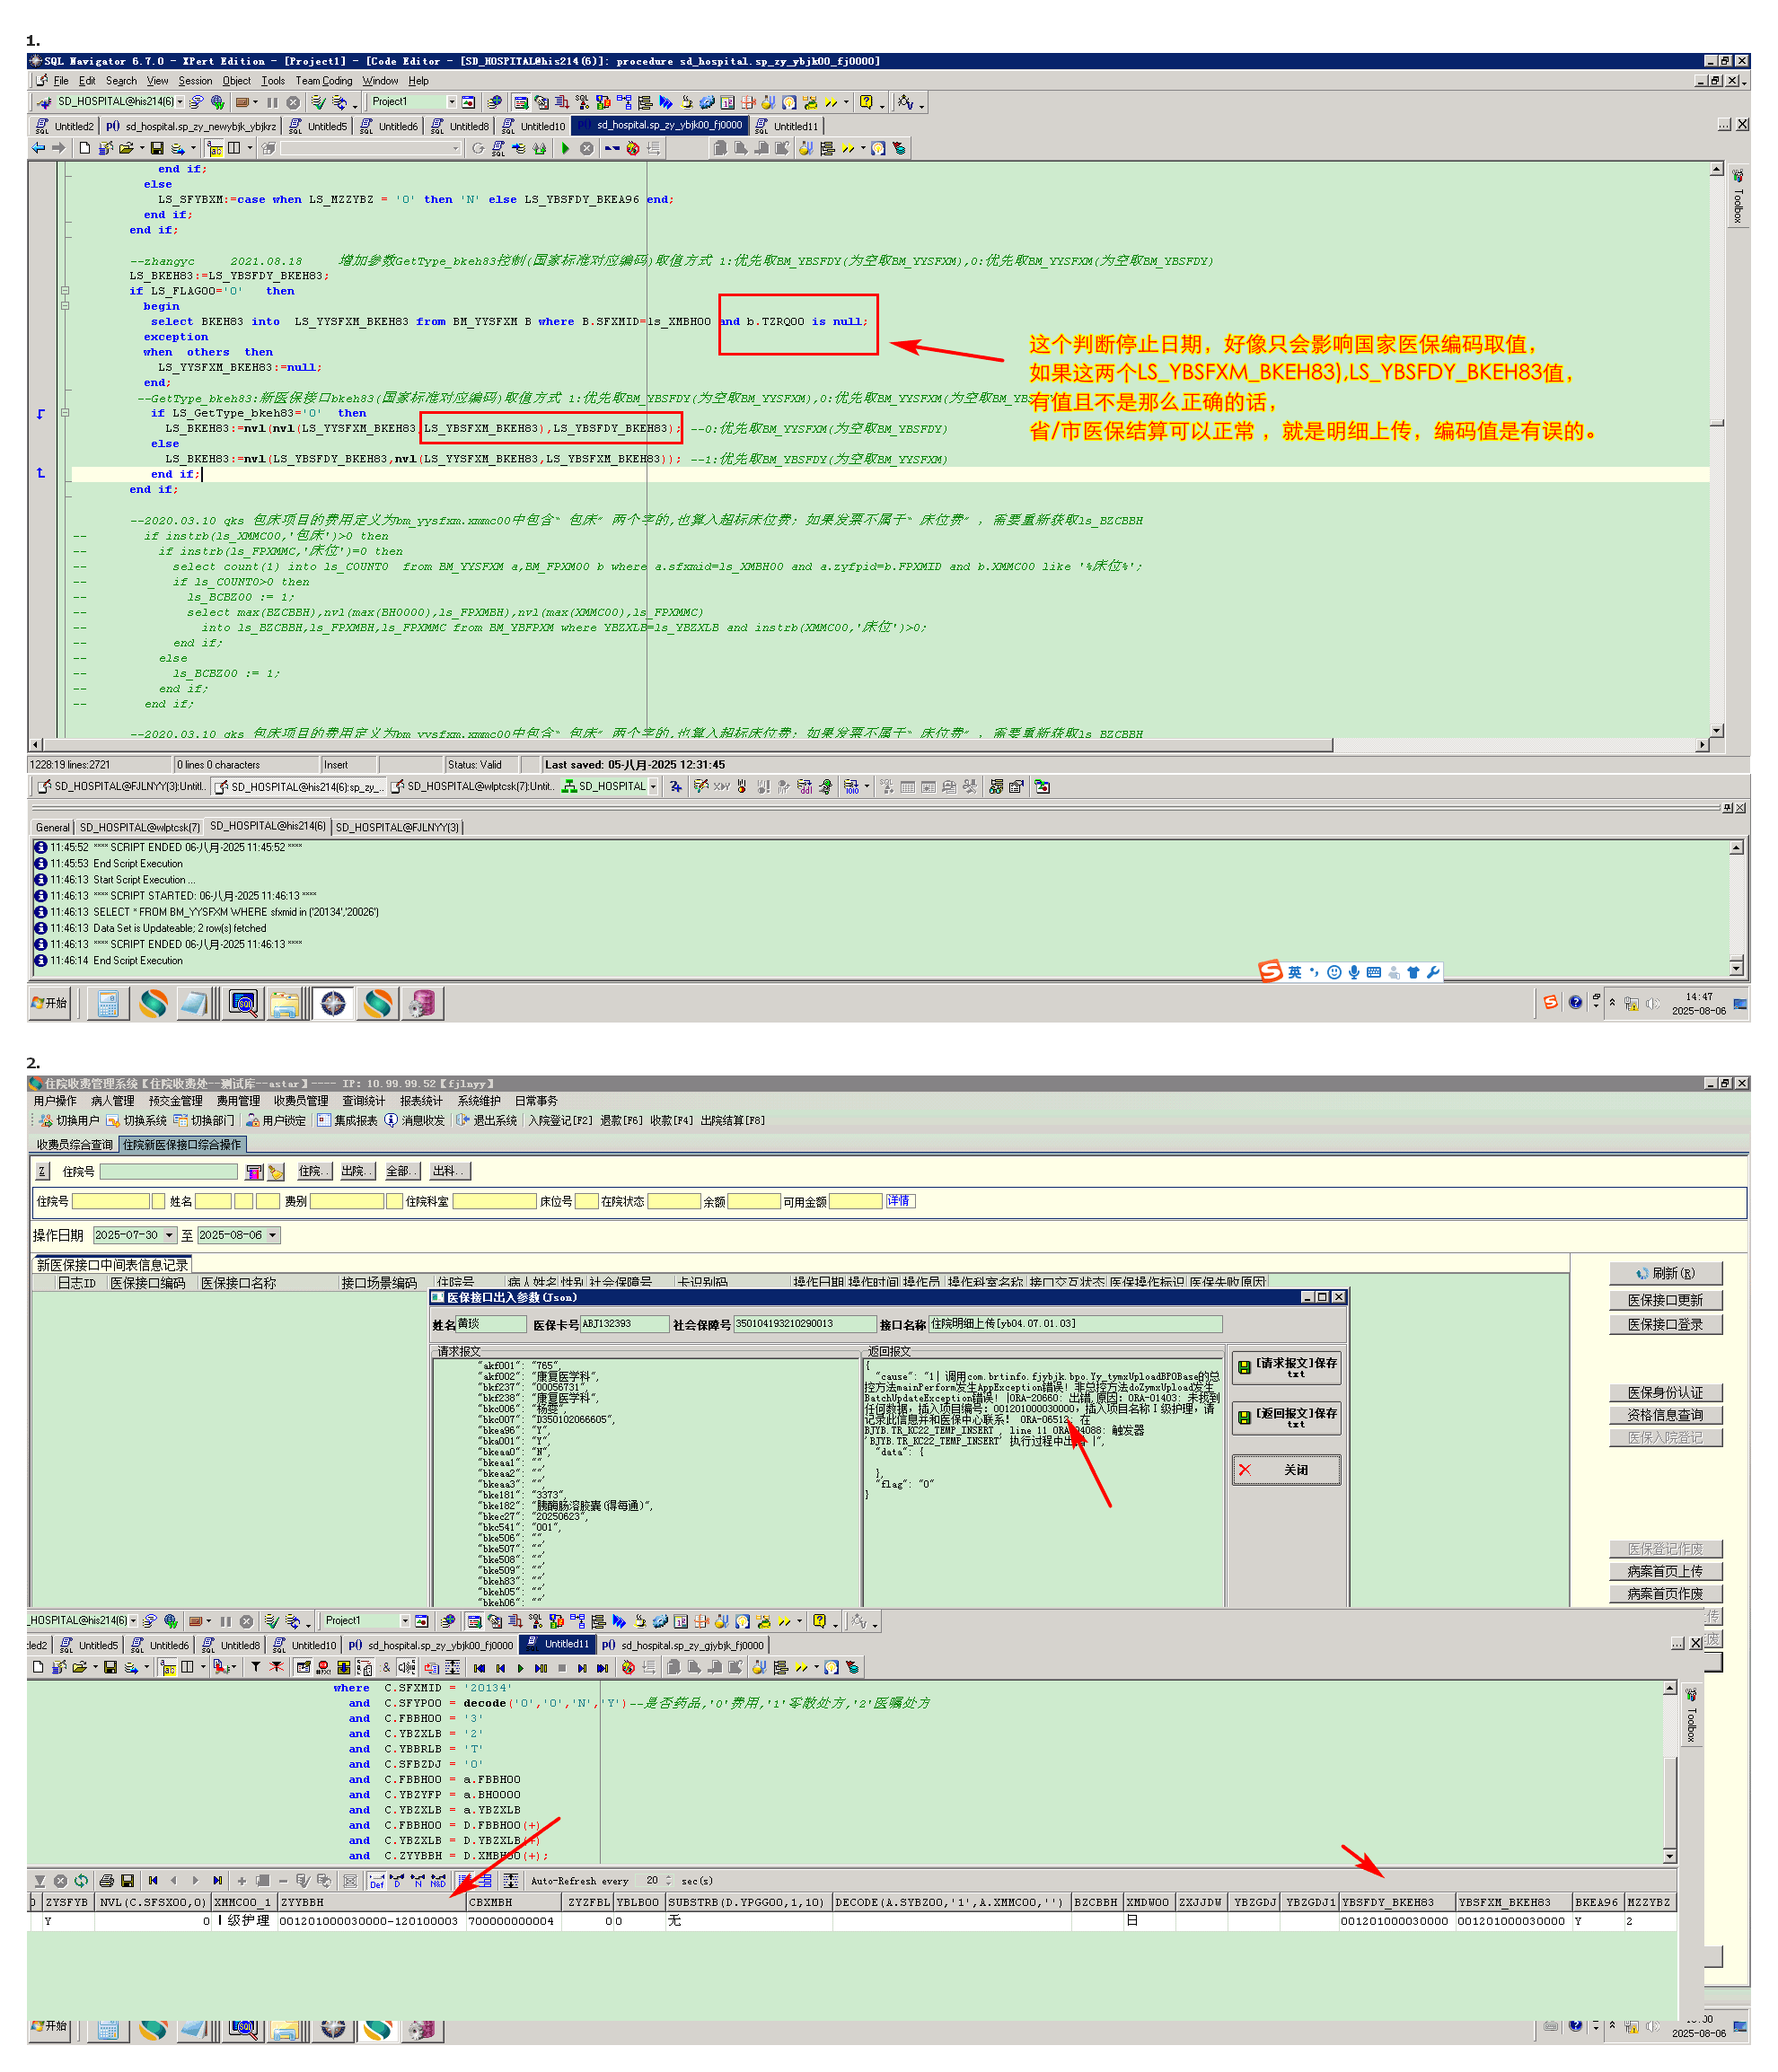The width and height of the screenshot is (1778, 2072).
Task: Click the broom clear icon next to 住院号
Action: click(276, 1171)
